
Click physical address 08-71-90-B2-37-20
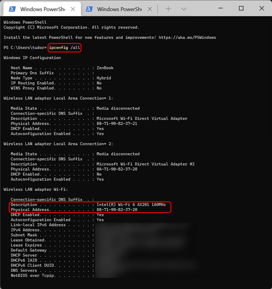(x=117, y=210)
